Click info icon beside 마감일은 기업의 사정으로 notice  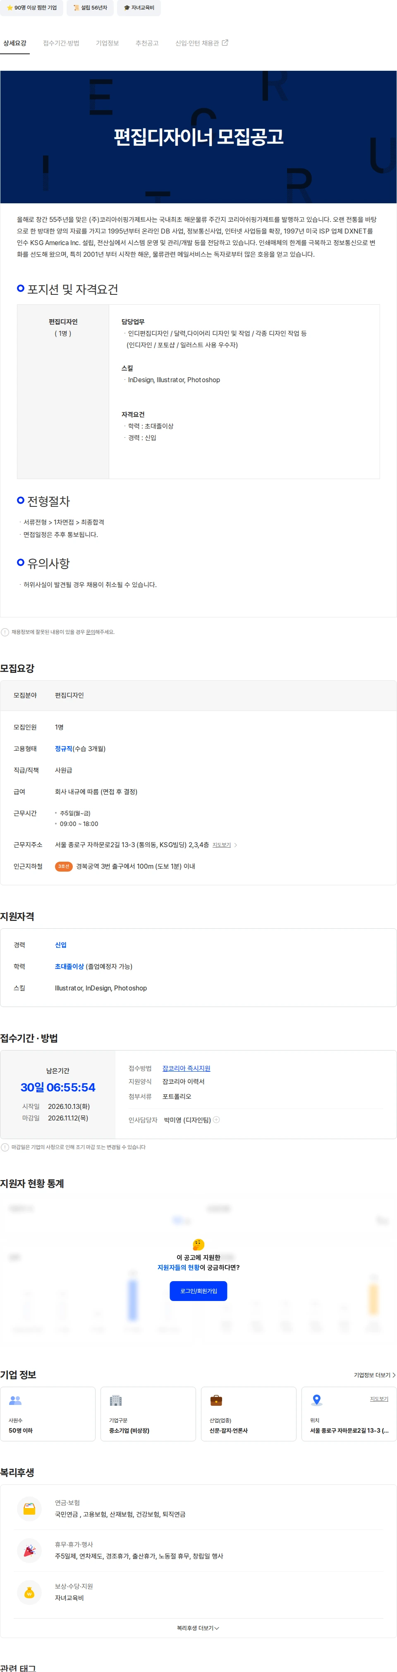(x=5, y=1147)
